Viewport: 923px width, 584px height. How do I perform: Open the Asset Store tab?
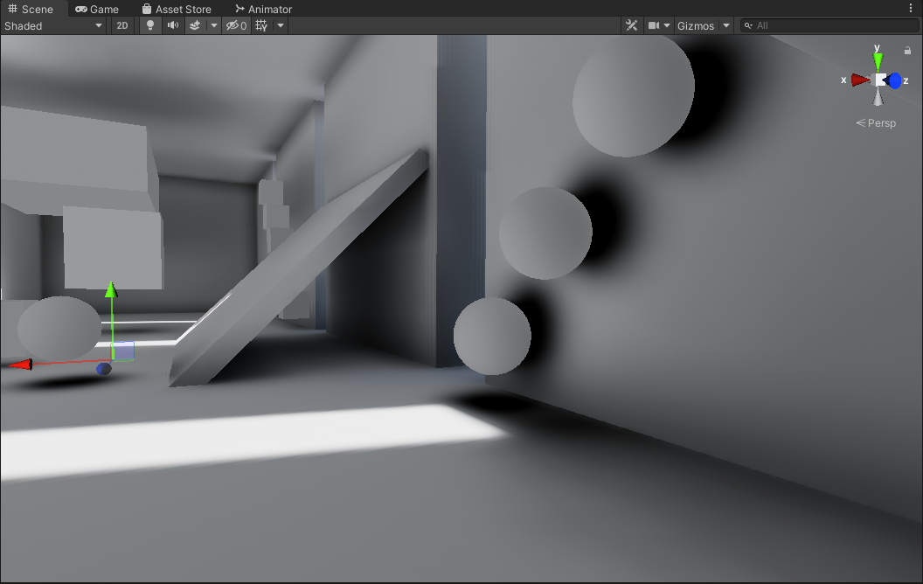(x=177, y=9)
